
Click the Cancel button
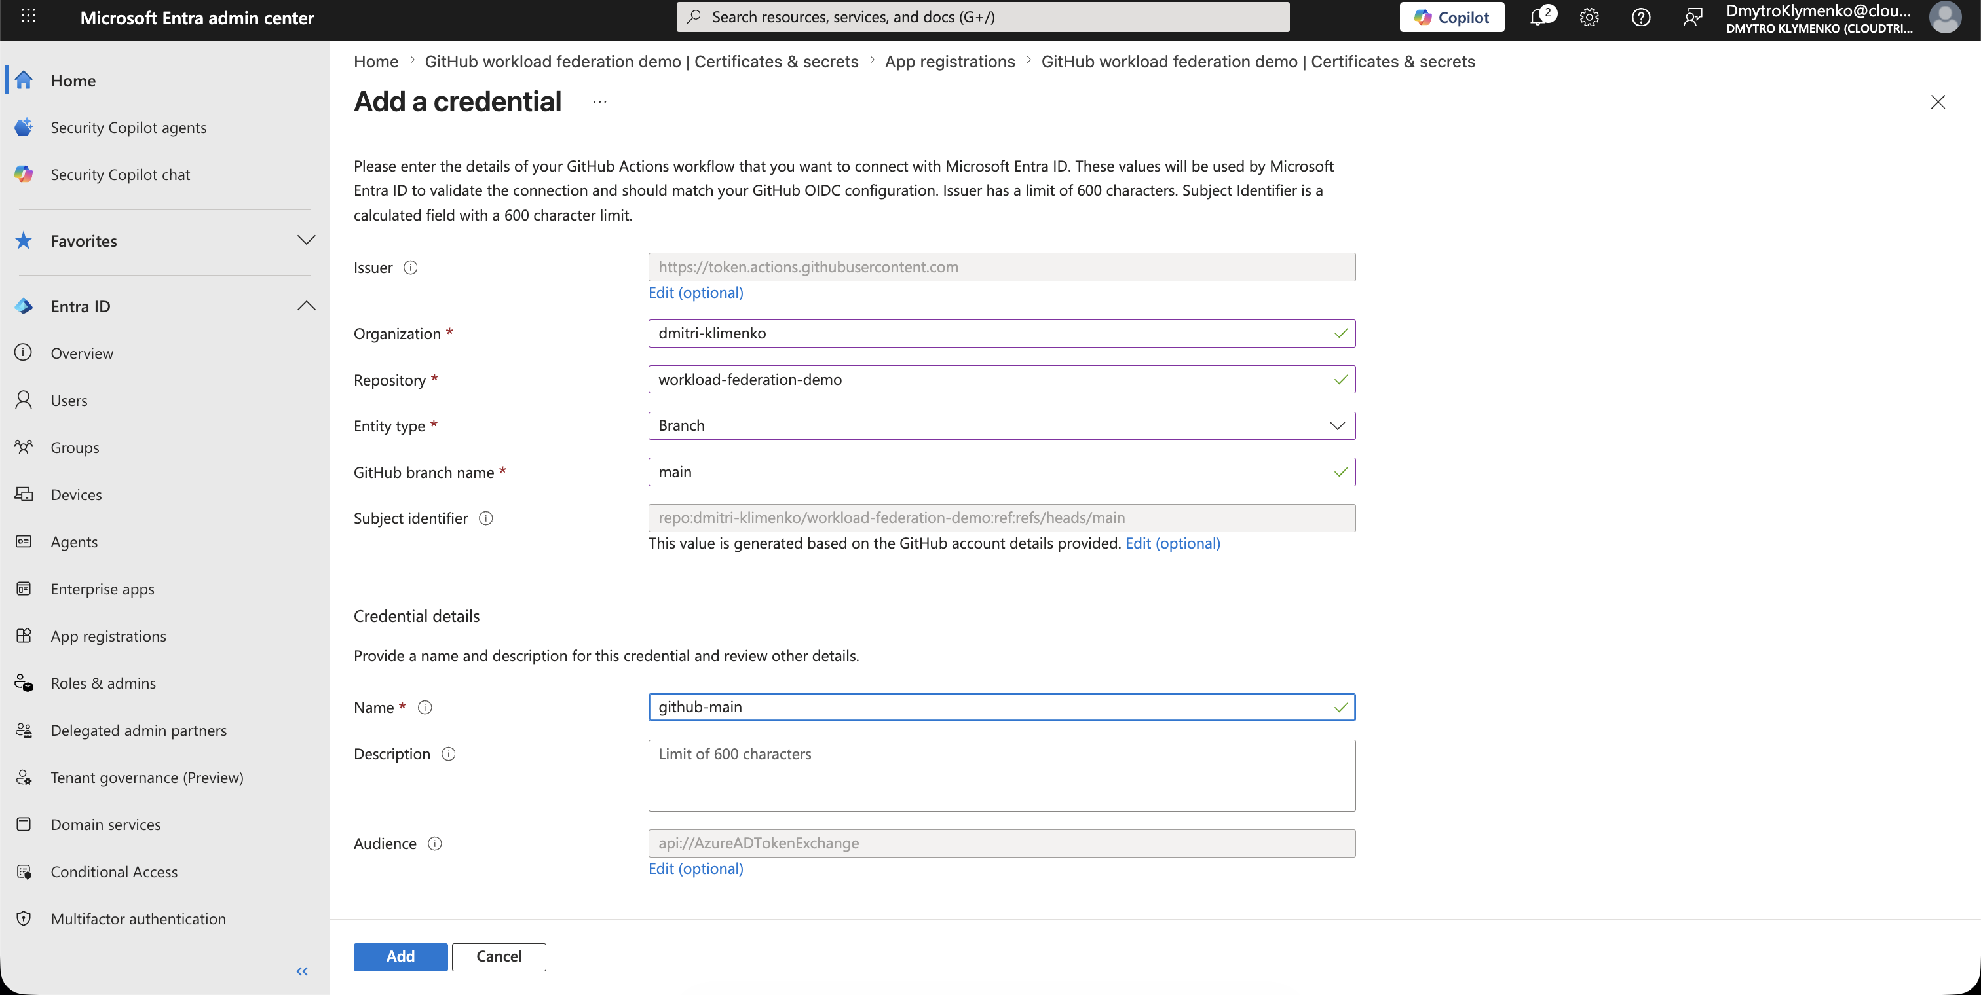(499, 956)
